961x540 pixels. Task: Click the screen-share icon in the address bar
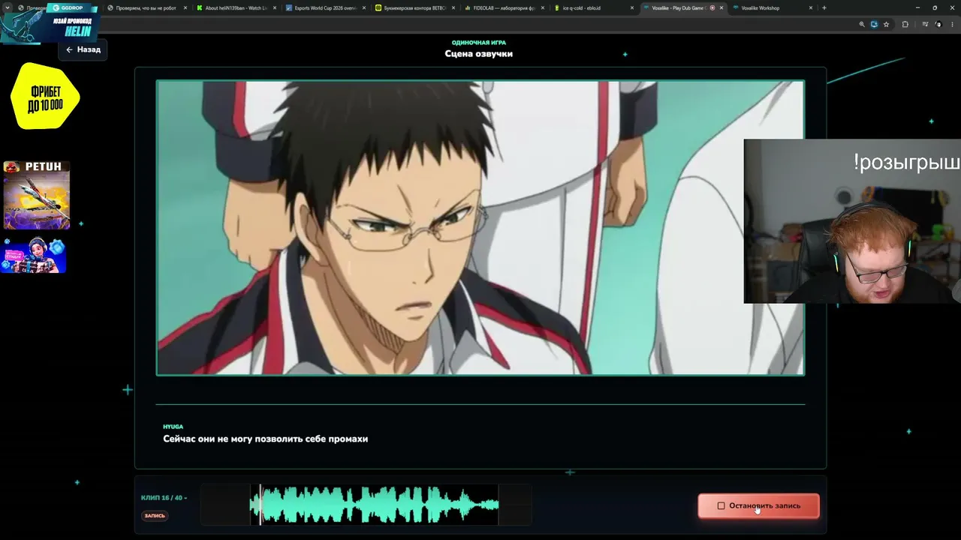pos(874,25)
